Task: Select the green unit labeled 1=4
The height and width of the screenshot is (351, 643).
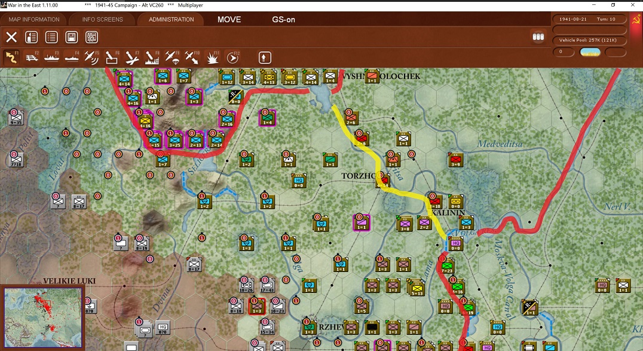Action: (x=267, y=118)
